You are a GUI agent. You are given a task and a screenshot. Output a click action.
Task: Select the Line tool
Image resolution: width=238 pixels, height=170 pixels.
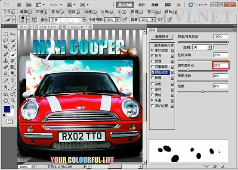(x=13, y=87)
